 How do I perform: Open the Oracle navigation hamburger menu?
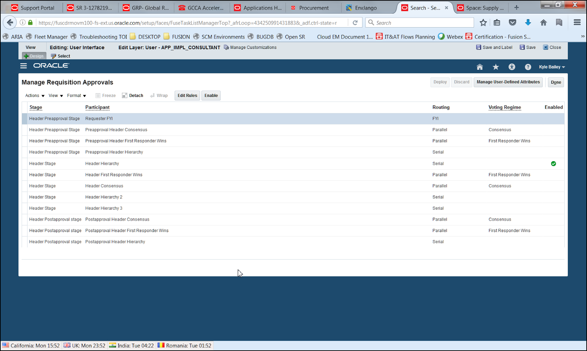click(23, 65)
